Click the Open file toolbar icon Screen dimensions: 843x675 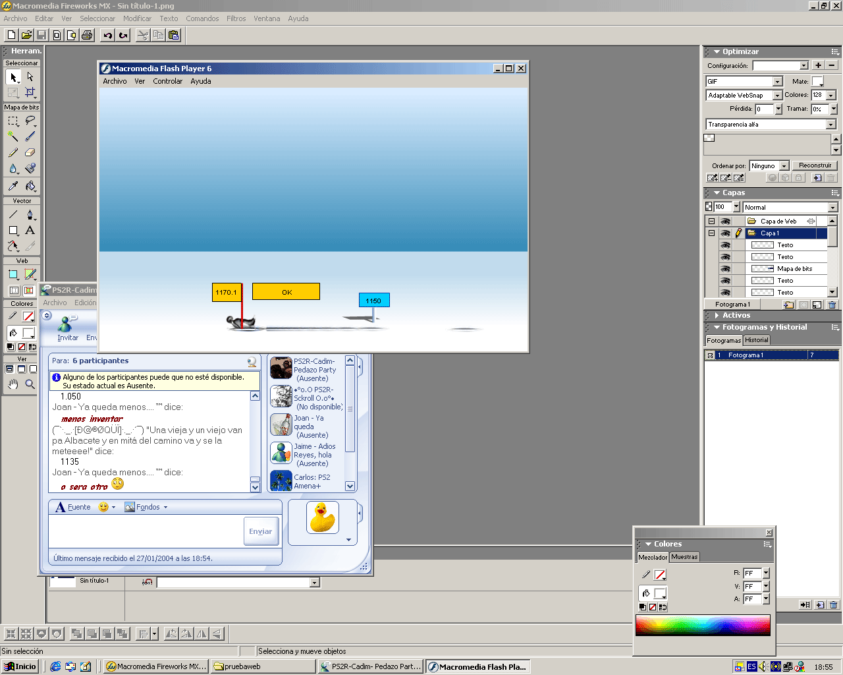pos(26,35)
